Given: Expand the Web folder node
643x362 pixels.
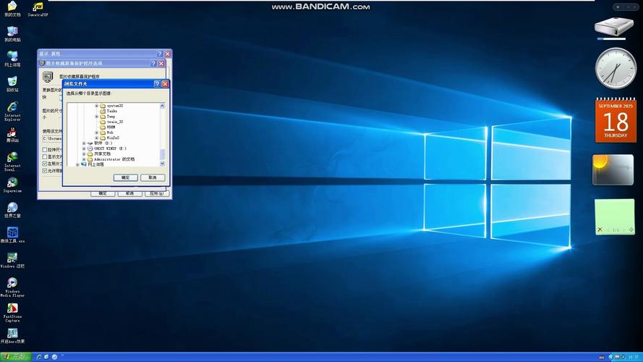Looking at the screenshot, I should pos(97,132).
